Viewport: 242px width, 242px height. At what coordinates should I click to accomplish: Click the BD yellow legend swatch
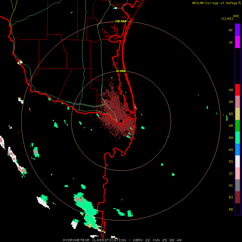[237, 114]
